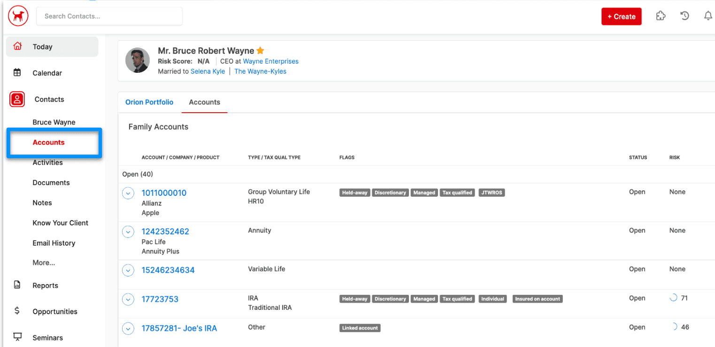Click the Group Voluntary Life type text

point(279,192)
